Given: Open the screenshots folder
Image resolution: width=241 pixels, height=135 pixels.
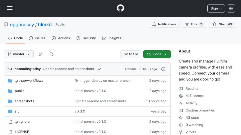Looking at the screenshot, I should [x=24, y=101].
